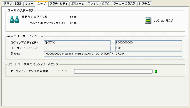
Task: Switch to the タスク tab
Action: (x=106, y=4)
